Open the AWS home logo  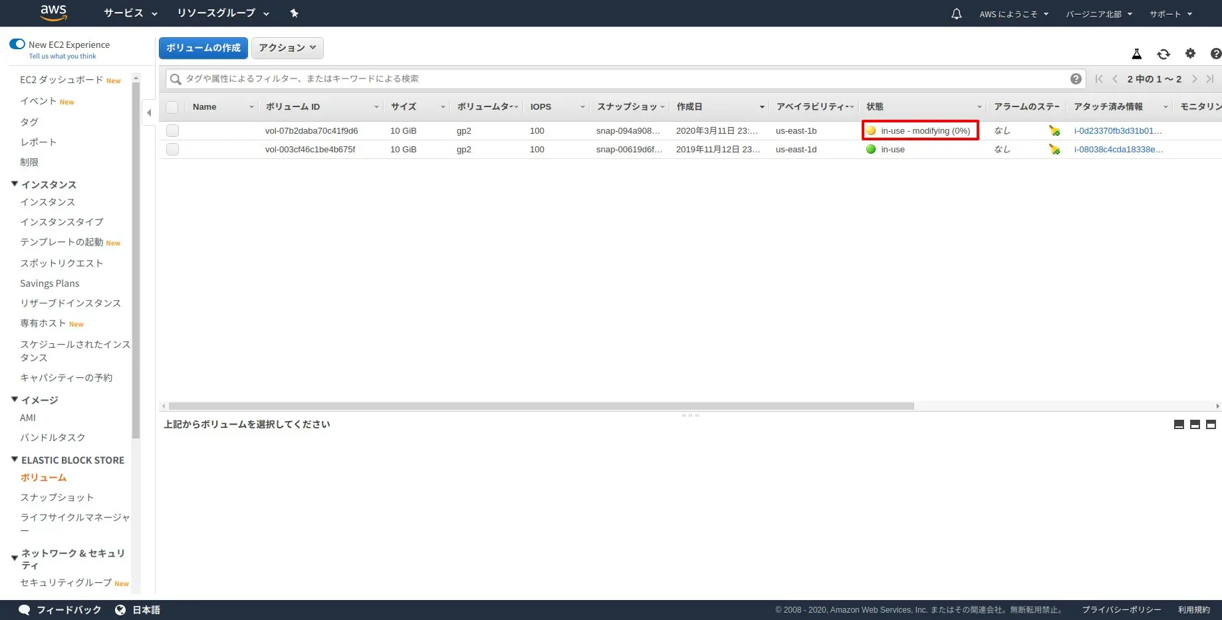[x=53, y=13]
